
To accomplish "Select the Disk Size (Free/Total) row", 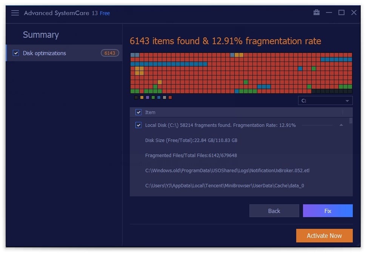I will coord(191,140).
